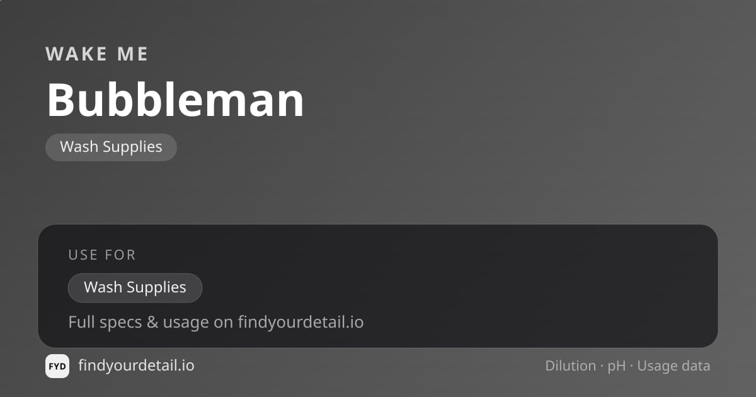This screenshot has height=397, width=756.
Task: Open the findyourdetail.io link beside the logo
Action: coord(136,365)
